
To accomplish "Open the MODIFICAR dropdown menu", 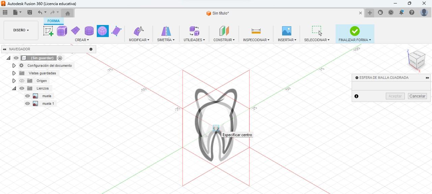I will click(139, 40).
